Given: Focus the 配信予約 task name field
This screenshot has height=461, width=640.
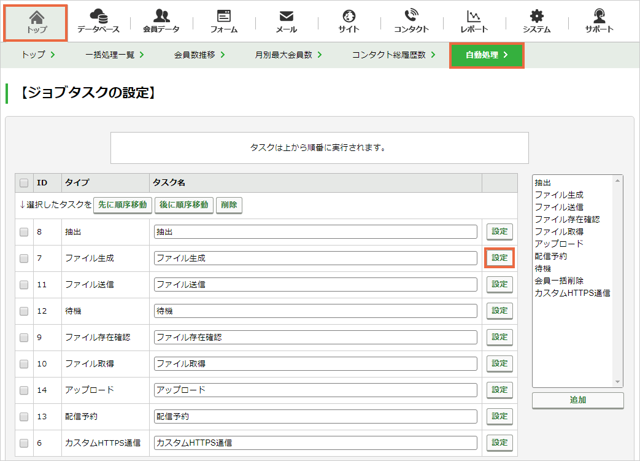Looking at the screenshot, I should coord(315,416).
